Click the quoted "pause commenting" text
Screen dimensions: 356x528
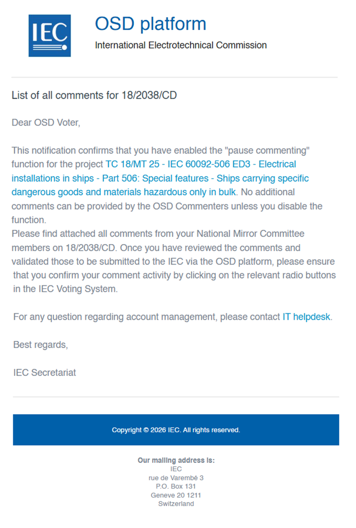point(269,150)
